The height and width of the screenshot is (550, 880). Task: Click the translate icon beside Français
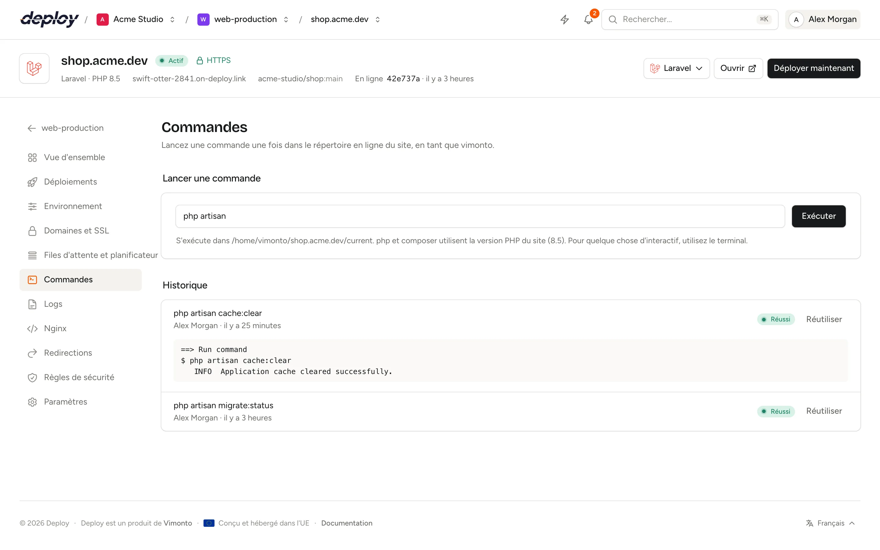[809, 523]
